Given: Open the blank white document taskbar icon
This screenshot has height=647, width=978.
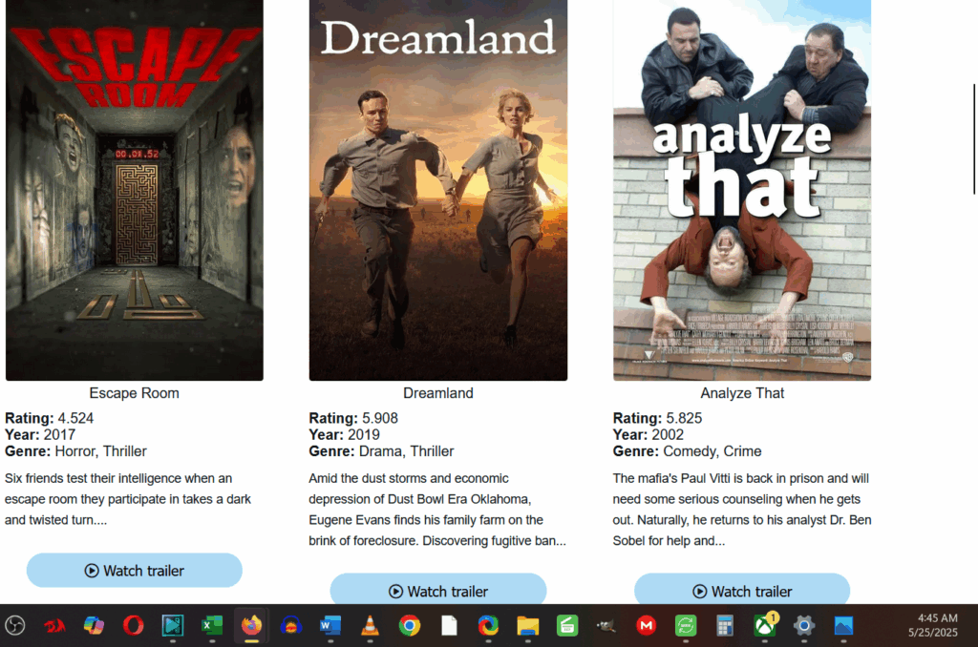Looking at the screenshot, I should (449, 625).
